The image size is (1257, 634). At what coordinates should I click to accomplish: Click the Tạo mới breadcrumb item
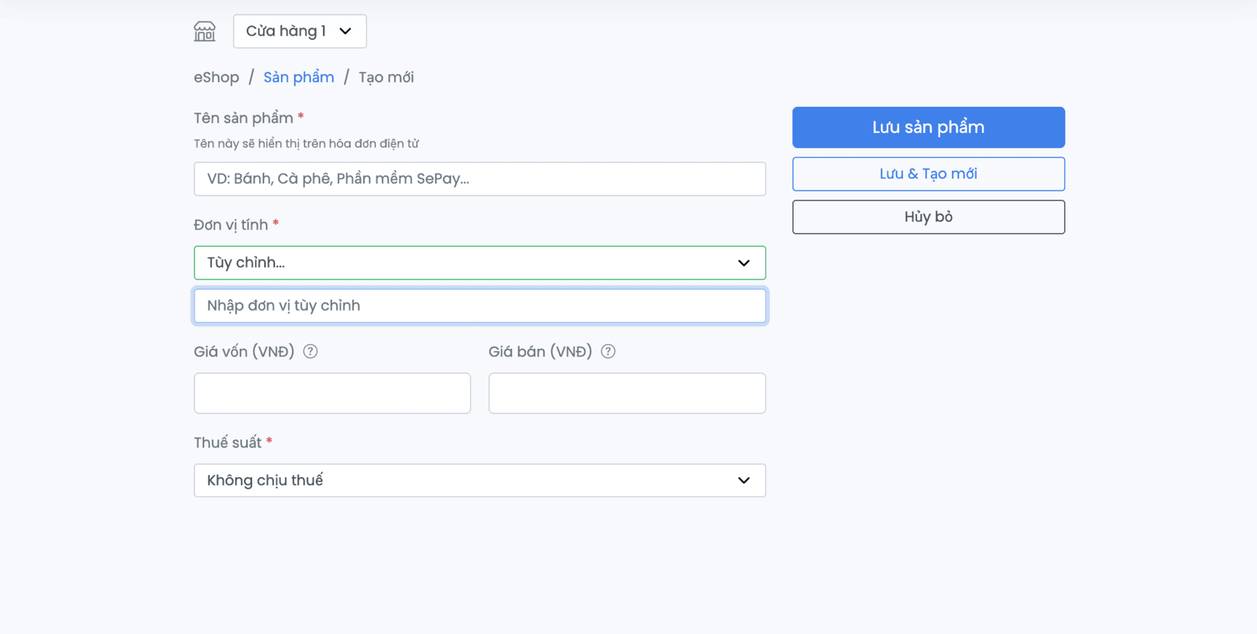(386, 78)
